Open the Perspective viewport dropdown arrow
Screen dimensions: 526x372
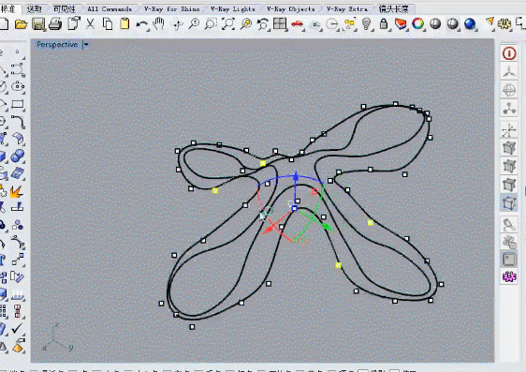tap(86, 45)
